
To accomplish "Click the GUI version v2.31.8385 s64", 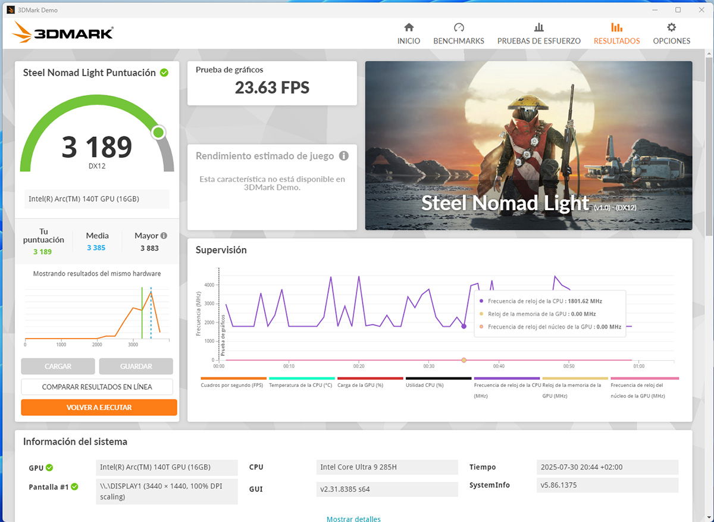I will click(x=387, y=489).
